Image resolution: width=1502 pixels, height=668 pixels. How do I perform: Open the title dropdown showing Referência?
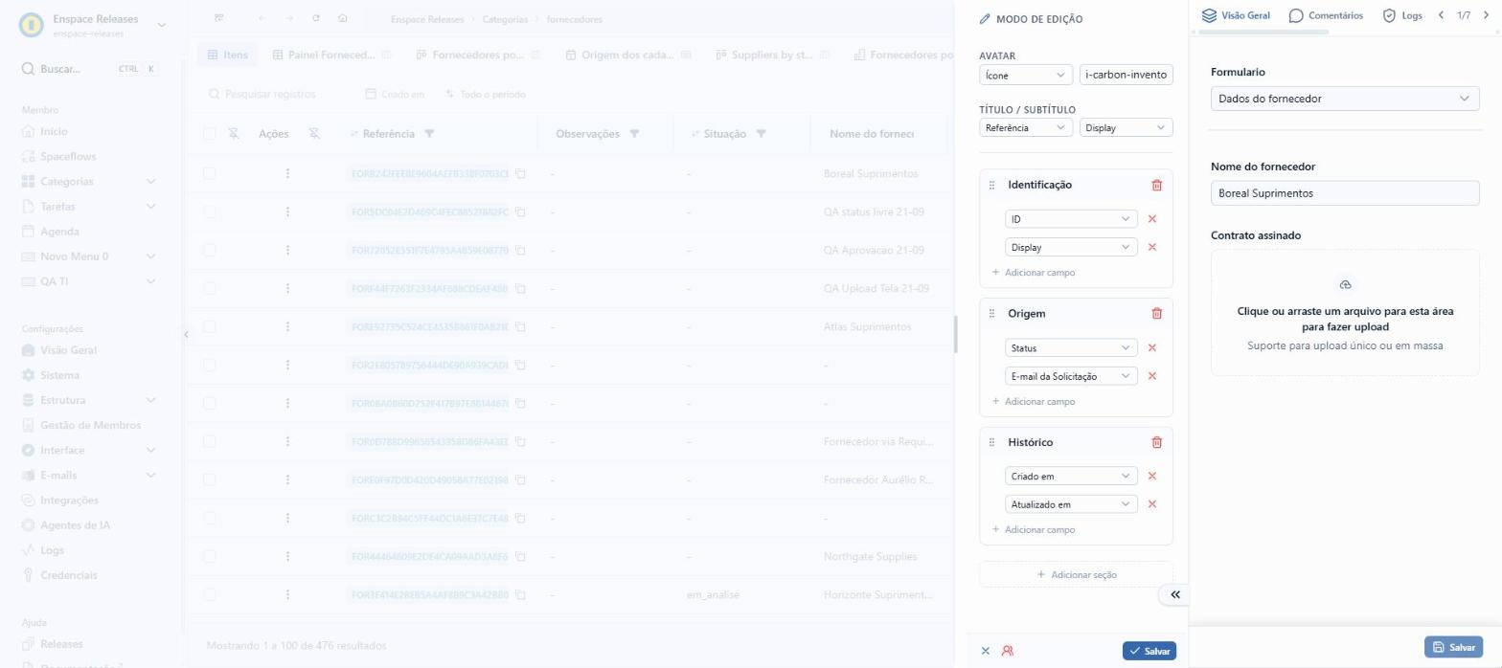(x=1026, y=127)
